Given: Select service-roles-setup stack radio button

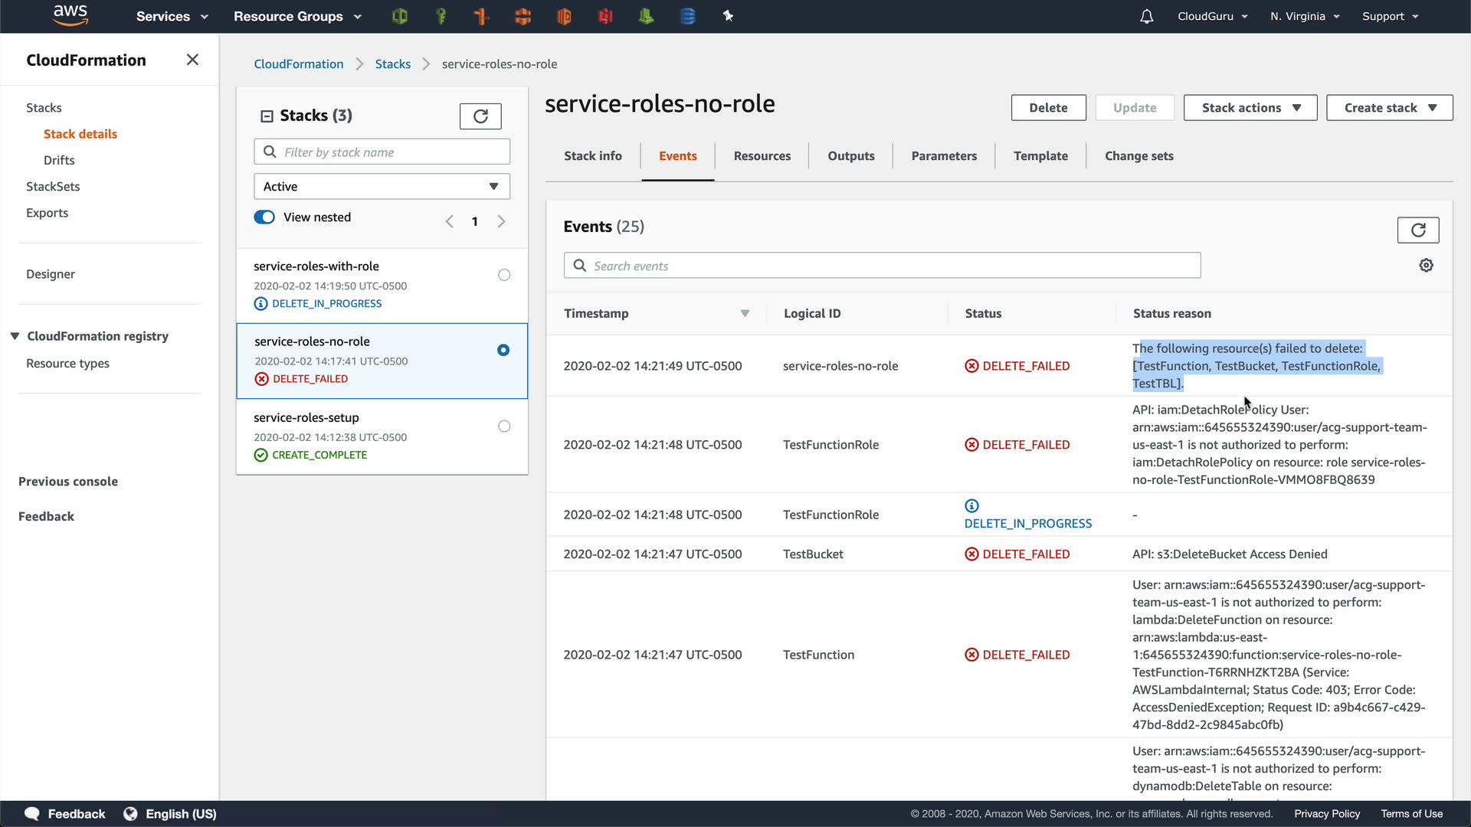Looking at the screenshot, I should [503, 427].
